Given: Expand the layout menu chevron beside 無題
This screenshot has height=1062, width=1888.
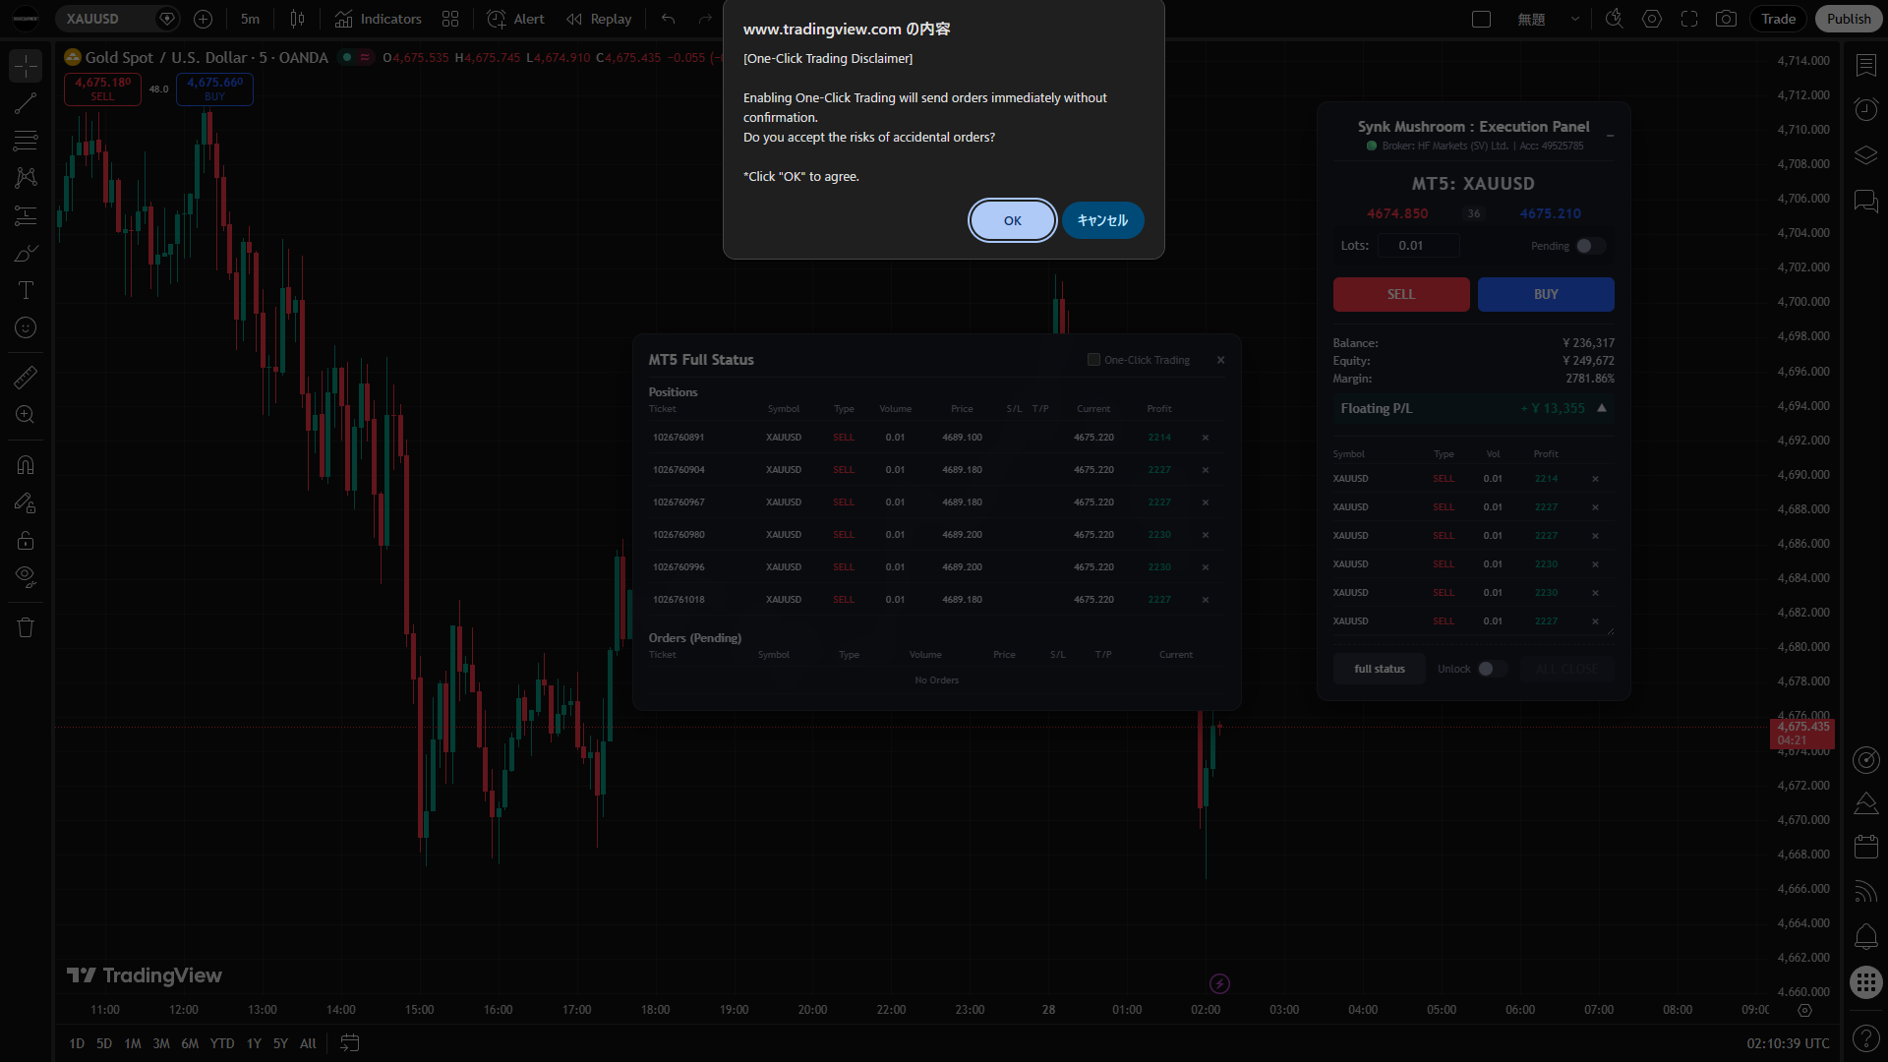Looking at the screenshot, I should pos(1575,19).
